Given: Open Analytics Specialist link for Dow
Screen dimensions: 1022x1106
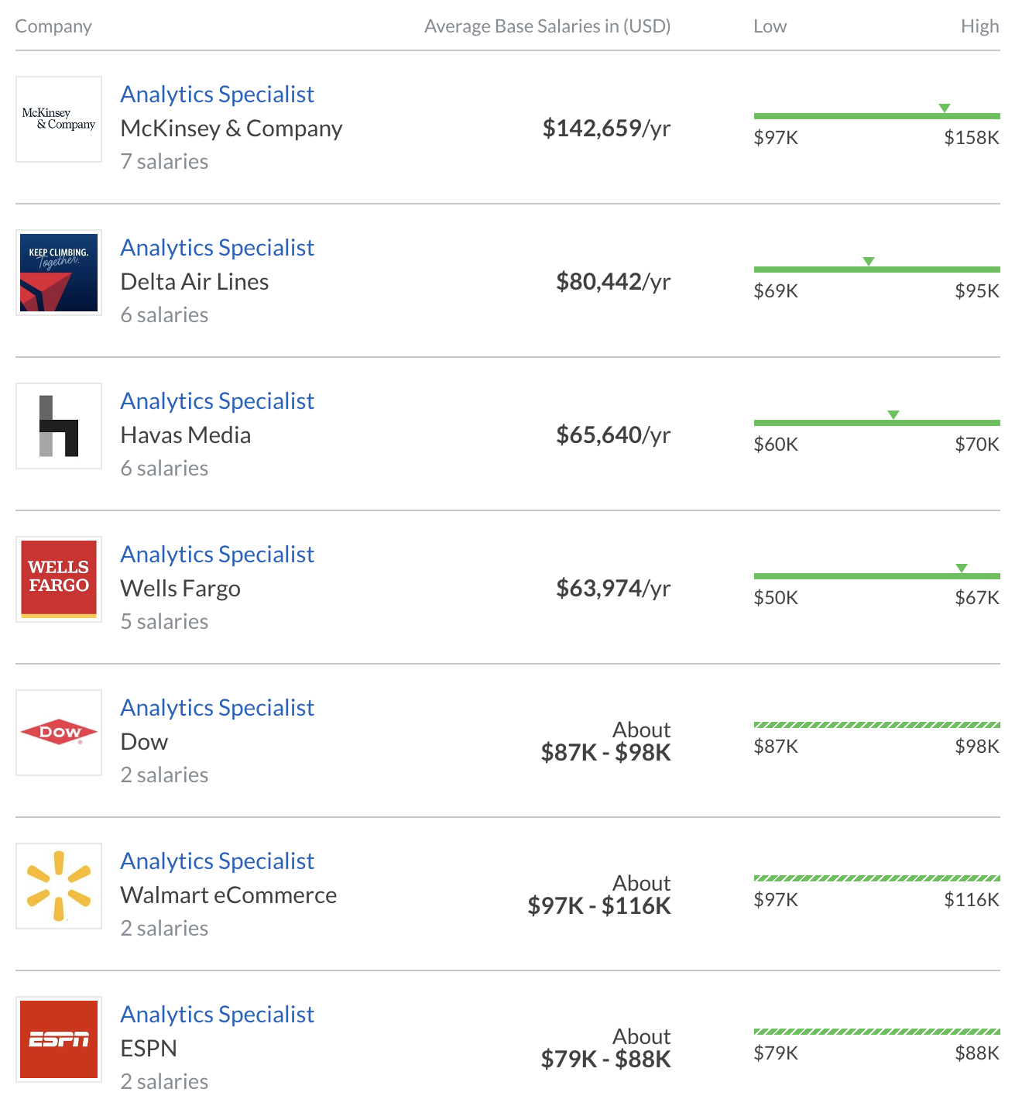Looking at the screenshot, I should [218, 708].
